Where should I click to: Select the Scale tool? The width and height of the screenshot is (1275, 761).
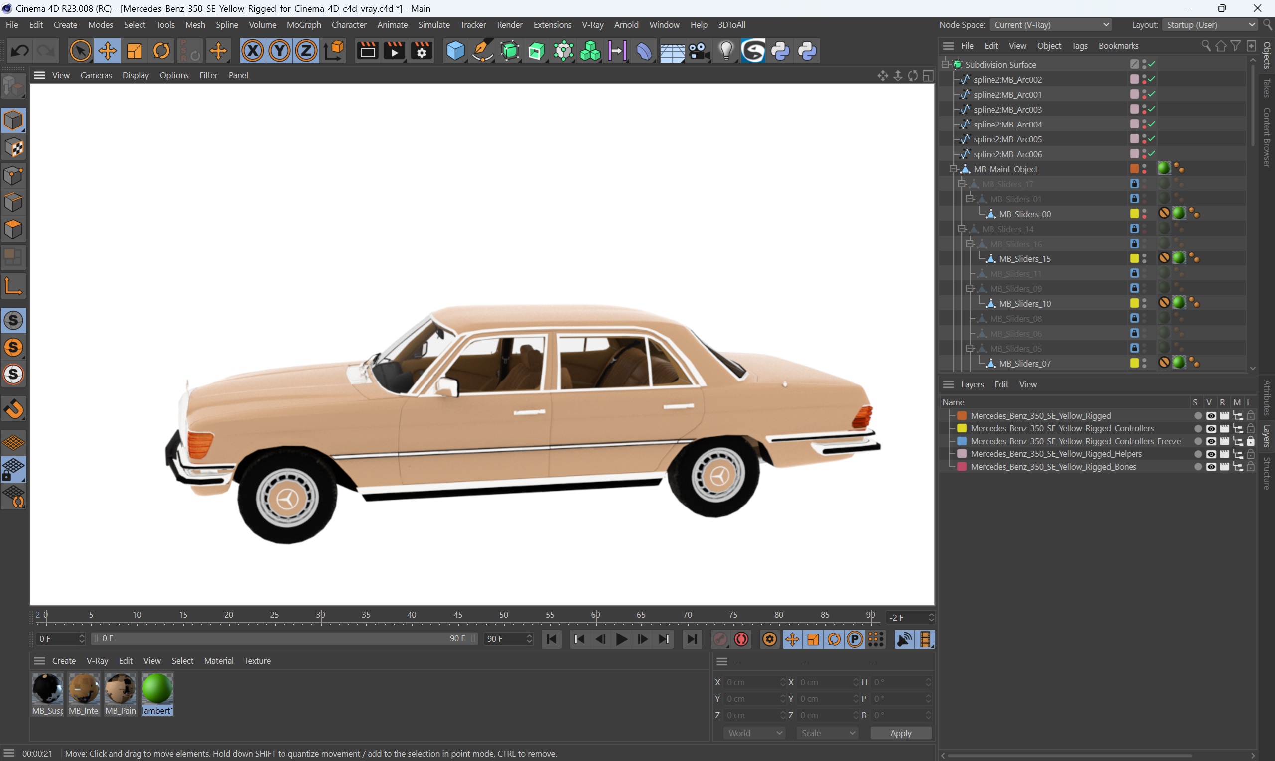135,51
